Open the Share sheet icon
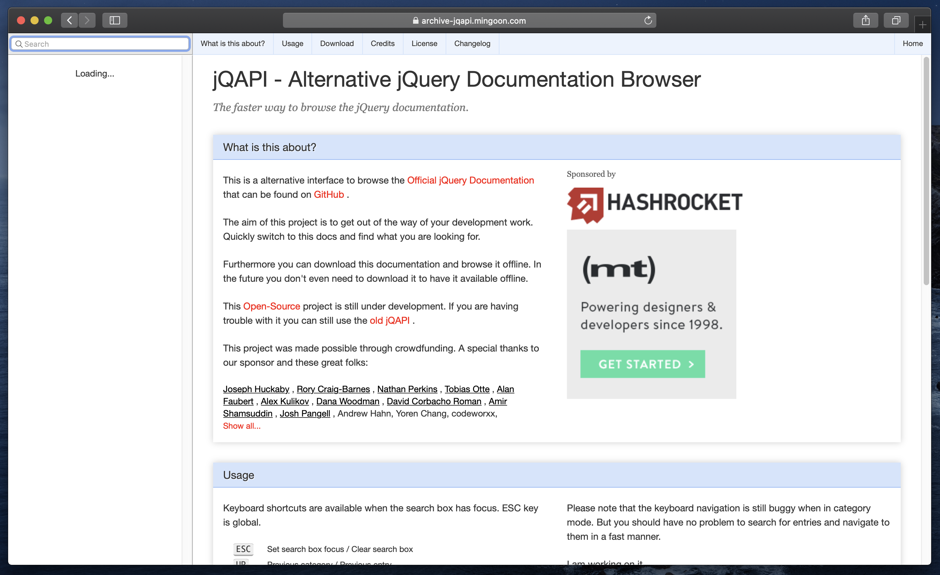940x575 pixels. click(x=865, y=20)
